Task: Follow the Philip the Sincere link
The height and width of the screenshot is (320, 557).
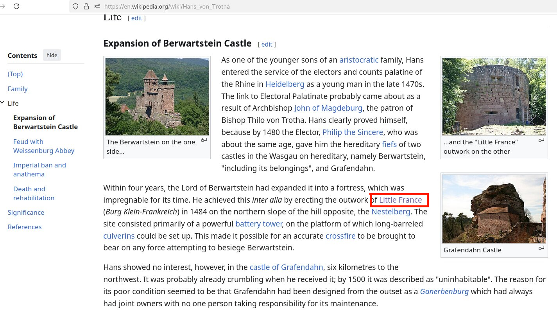Action: 352,132
